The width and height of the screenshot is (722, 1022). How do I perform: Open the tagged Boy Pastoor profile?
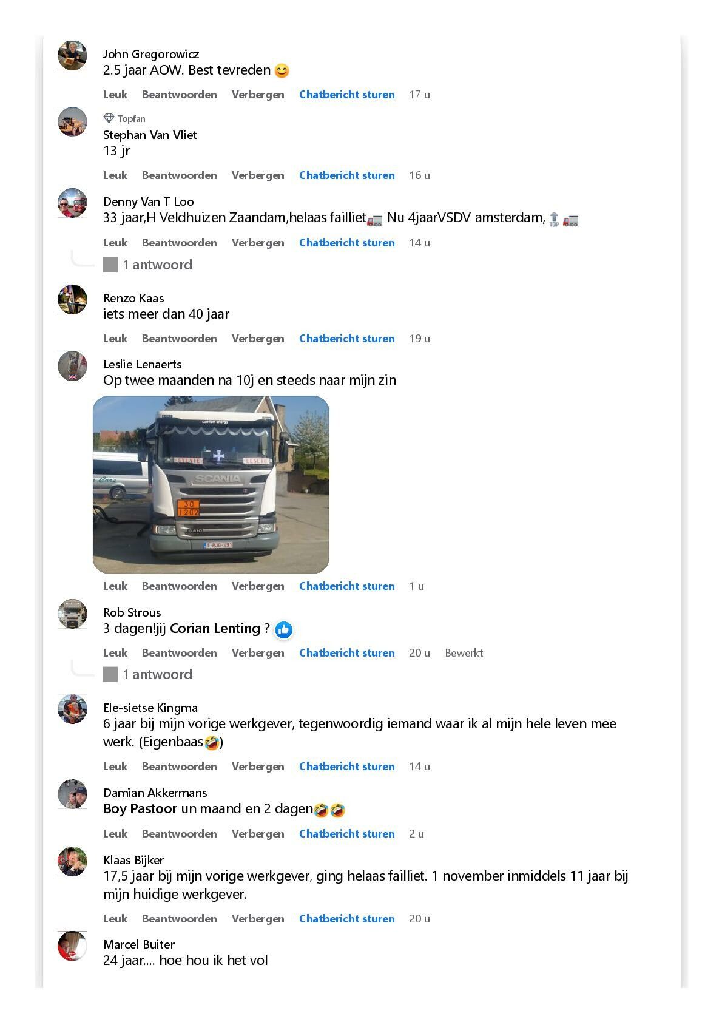click(140, 809)
